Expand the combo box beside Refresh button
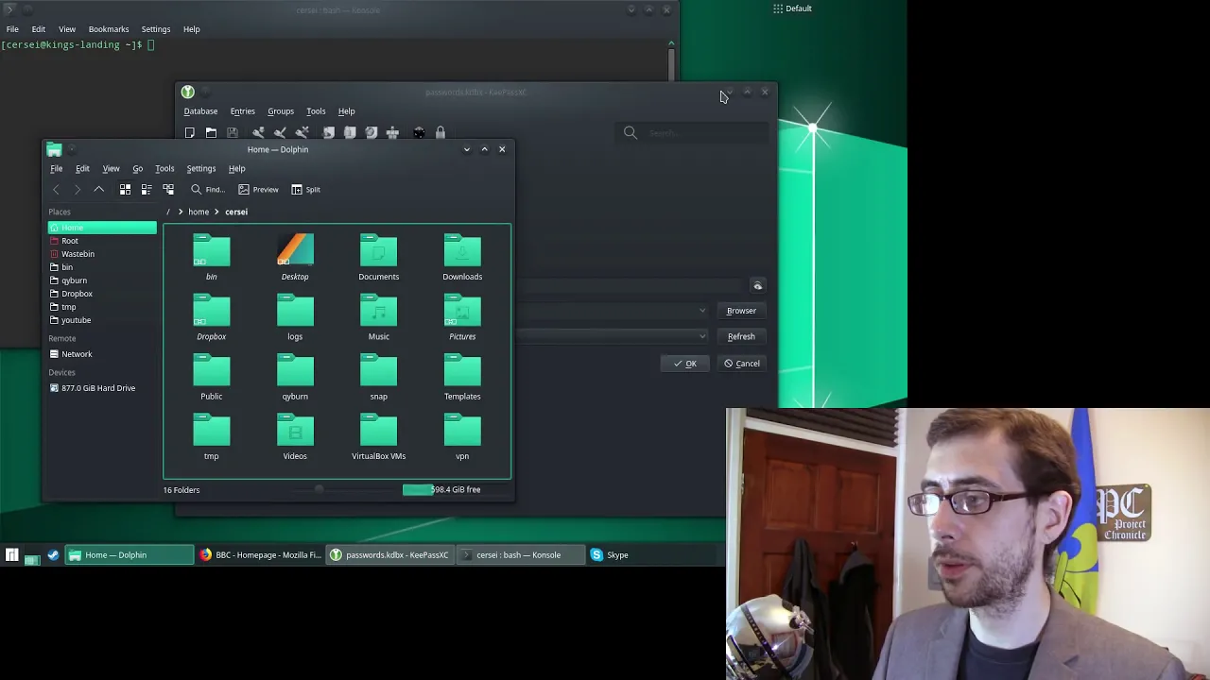 coord(701,336)
